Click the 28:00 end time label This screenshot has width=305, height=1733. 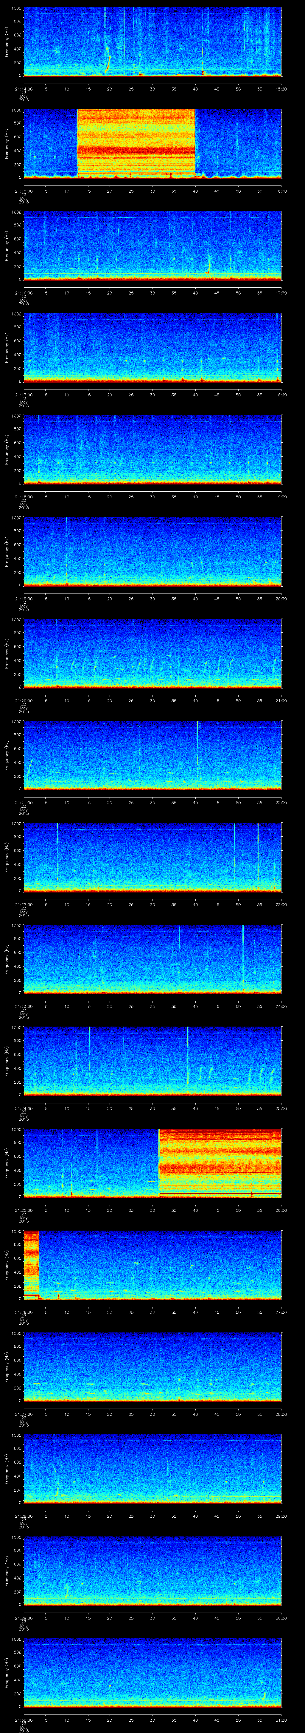[281, 1415]
